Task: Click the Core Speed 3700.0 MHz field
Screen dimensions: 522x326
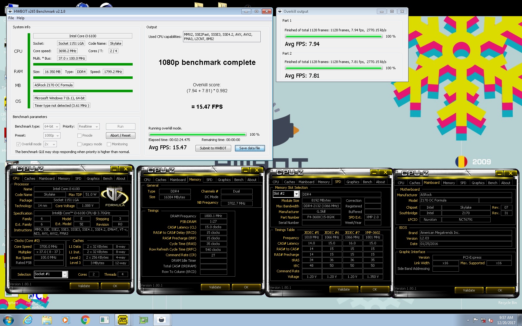Action: click(x=48, y=247)
